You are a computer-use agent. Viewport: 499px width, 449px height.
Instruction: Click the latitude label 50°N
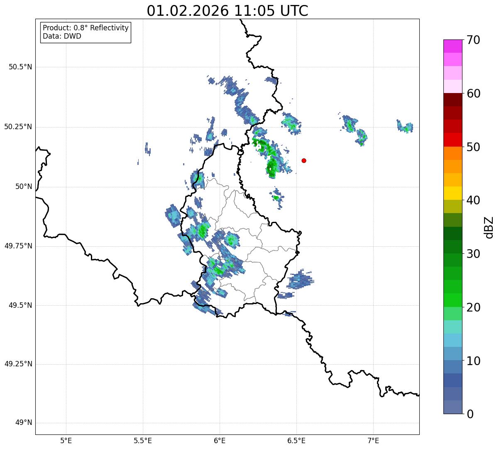click(24, 186)
